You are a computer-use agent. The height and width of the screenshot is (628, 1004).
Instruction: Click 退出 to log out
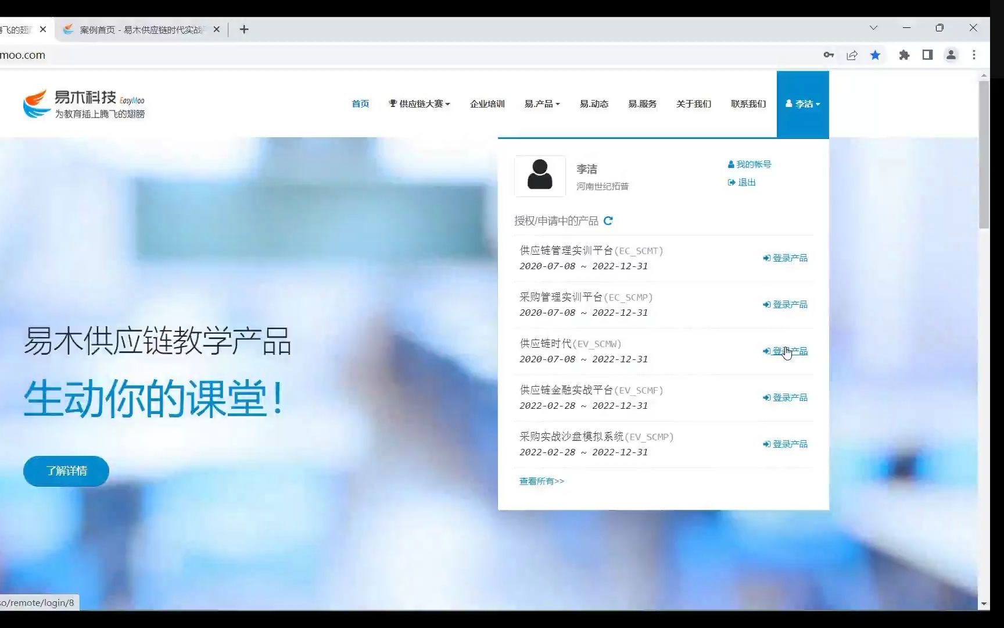click(742, 183)
